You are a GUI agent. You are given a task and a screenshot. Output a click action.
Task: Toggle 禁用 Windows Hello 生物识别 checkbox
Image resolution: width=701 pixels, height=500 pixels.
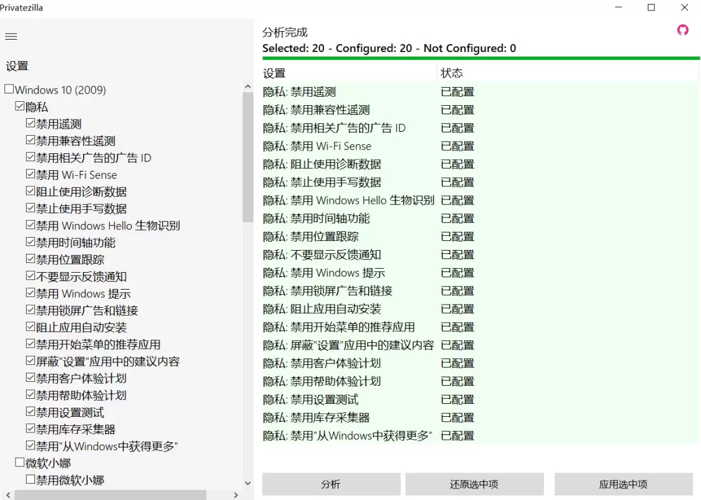point(31,225)
